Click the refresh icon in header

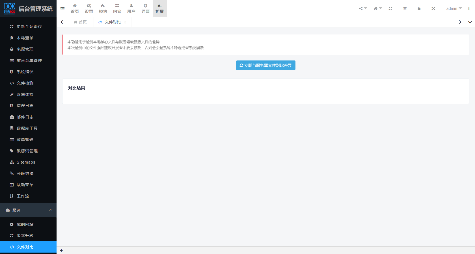point(390,8)
